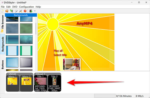Select the light blue bordered background thumbnail
150x98 pixels.
(12, 50)
